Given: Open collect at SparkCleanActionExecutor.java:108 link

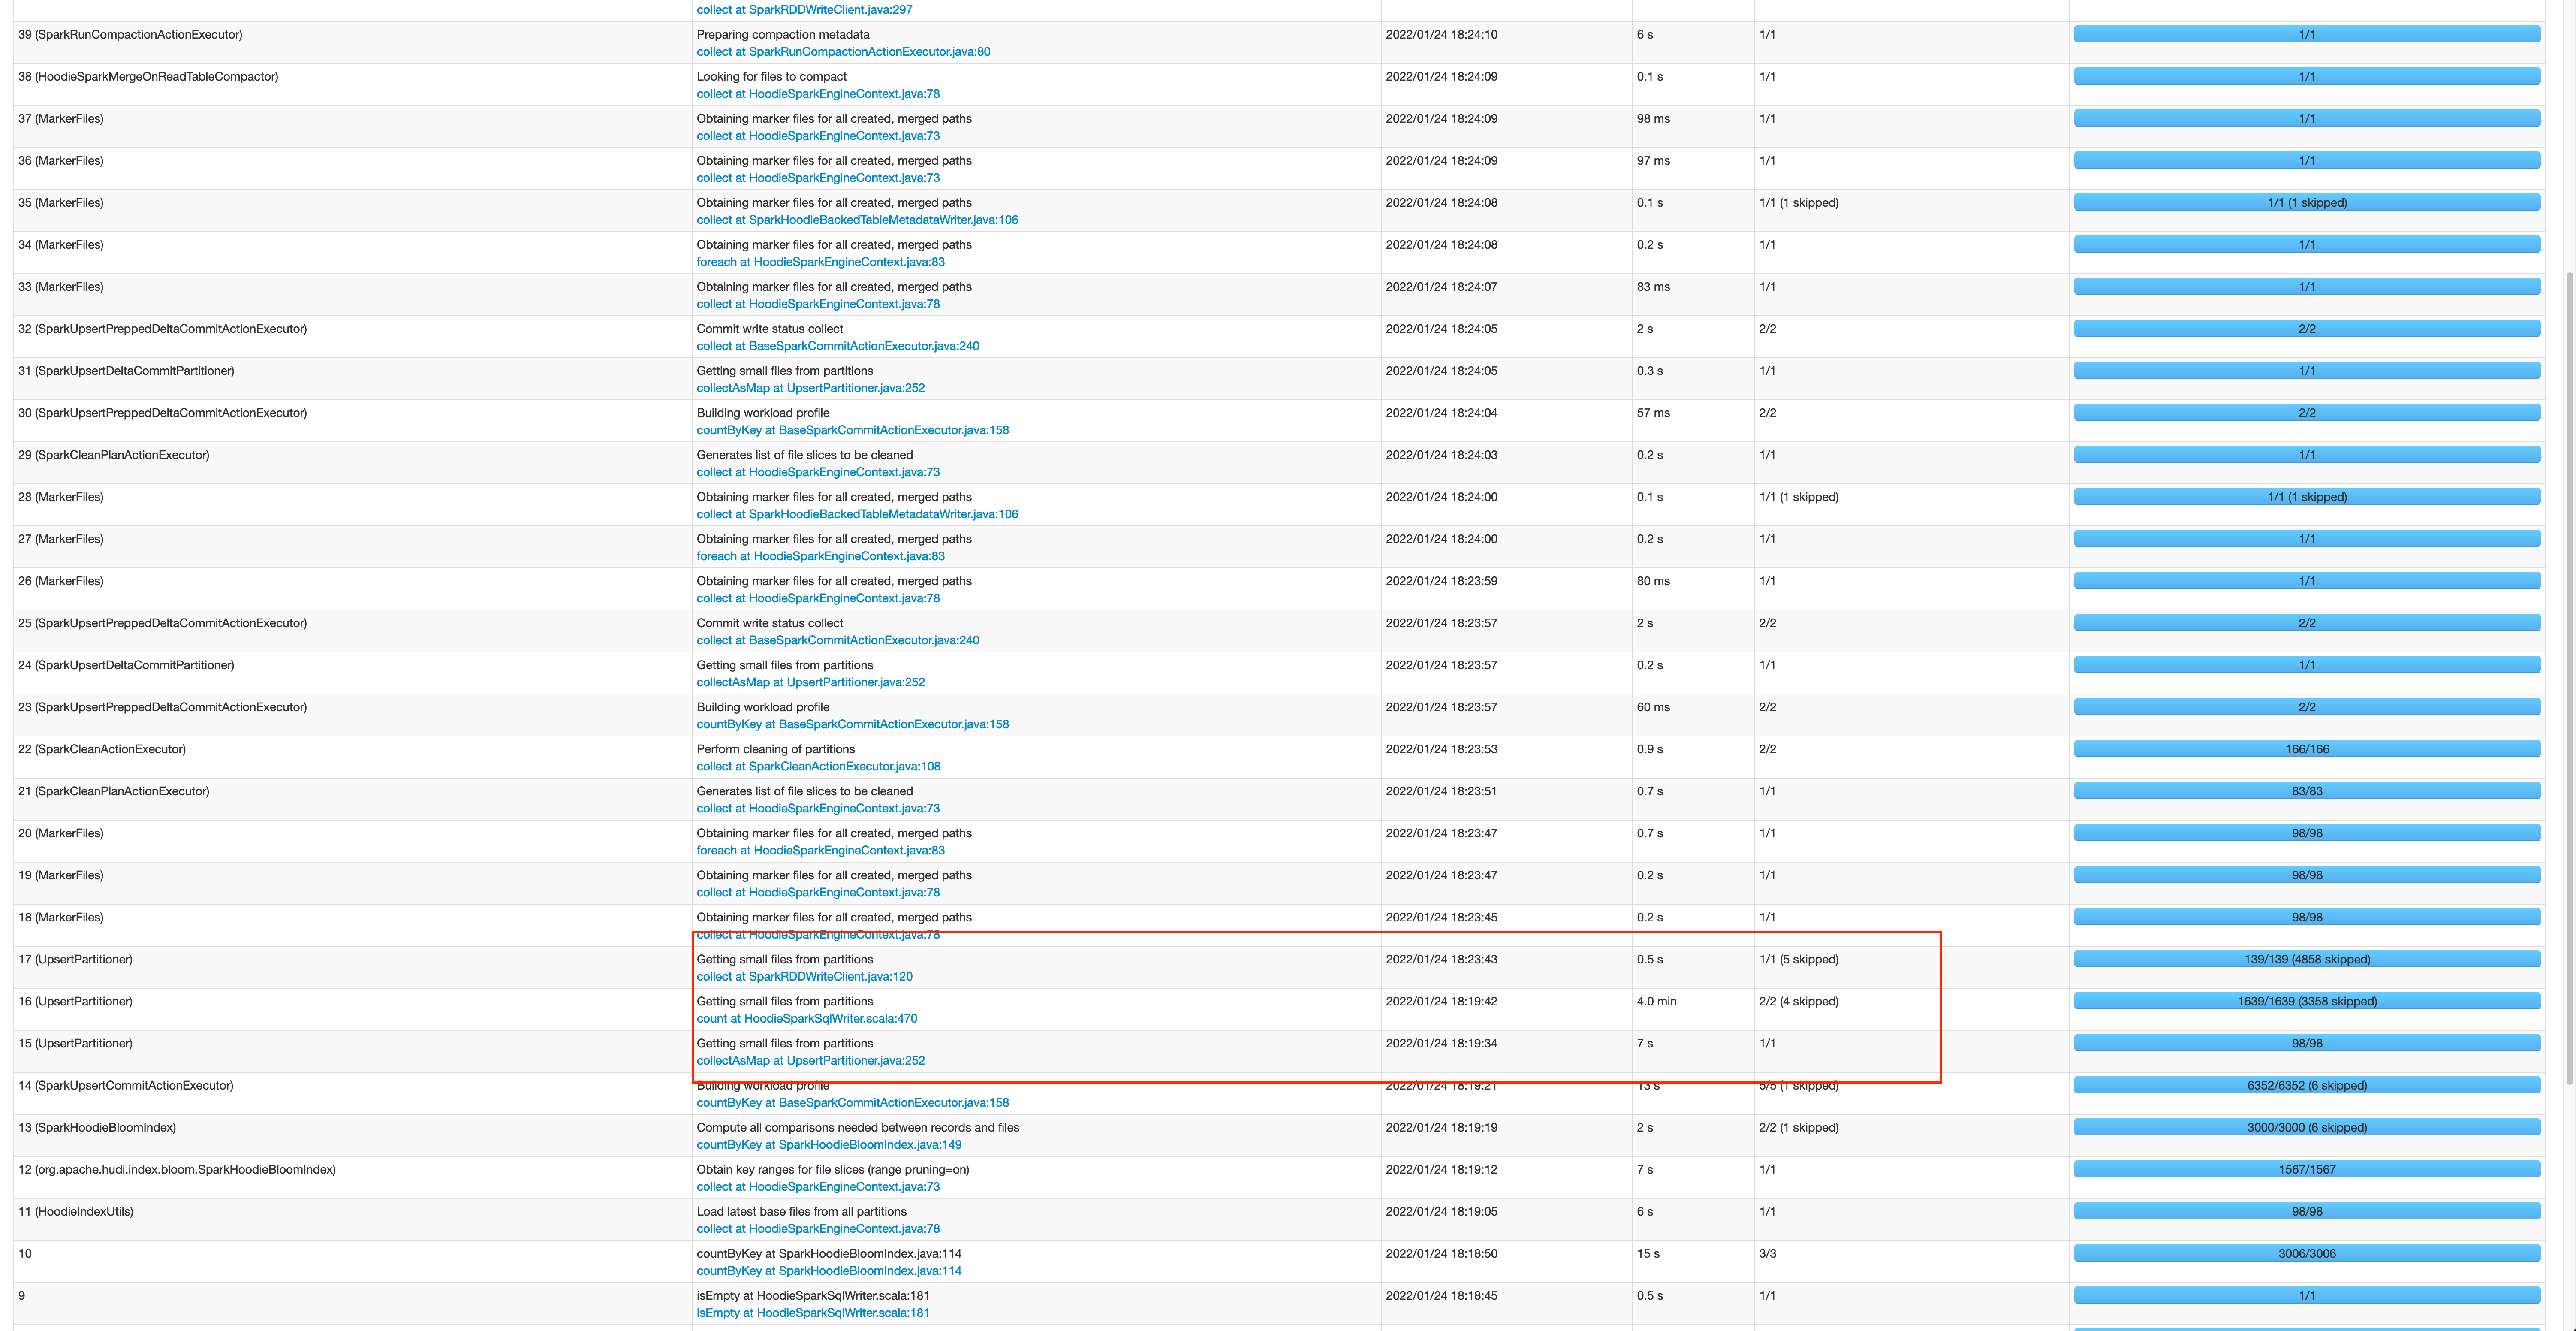Looking at the screenshot, I should [818, 766].
